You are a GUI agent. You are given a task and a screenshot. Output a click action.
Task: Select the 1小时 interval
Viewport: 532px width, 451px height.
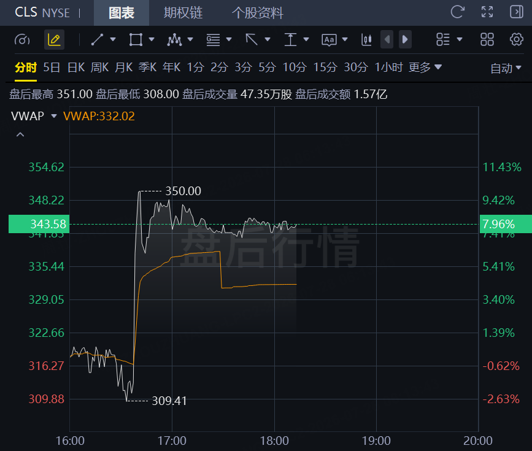[x=388, y=67]
